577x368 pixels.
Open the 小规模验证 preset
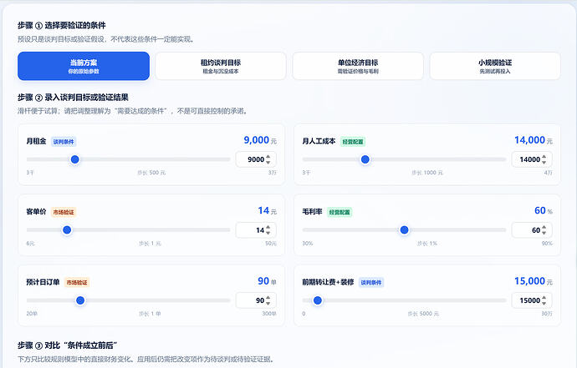pos(495,66)
